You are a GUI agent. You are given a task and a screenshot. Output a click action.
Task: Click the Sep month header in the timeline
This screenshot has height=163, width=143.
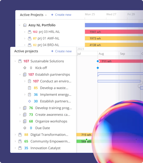click(x=122, y=54)
